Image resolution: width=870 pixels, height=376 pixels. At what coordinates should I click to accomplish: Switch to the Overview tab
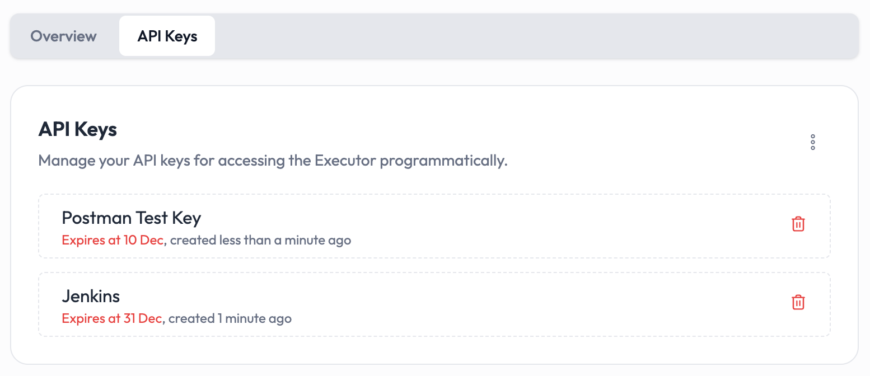(x=63, y=36)
